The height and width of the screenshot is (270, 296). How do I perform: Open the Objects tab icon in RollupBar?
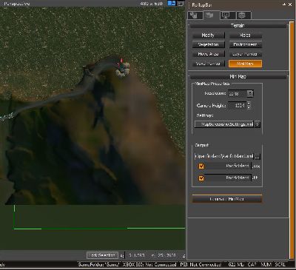tap(195, 16)
